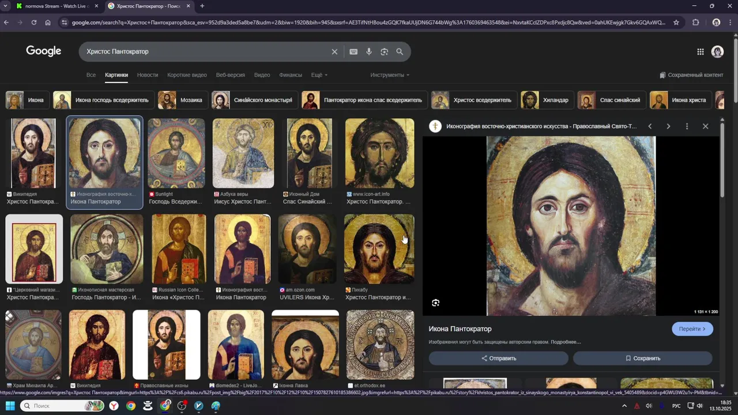Show the next image in the preview panel

click(x=668, y=126)
